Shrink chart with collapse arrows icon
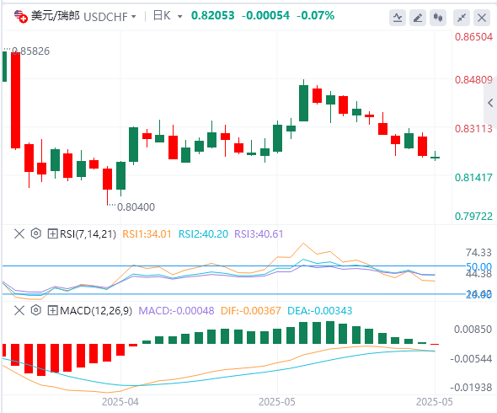The height and width of the screenshot is (413, 497). click(x=462, y=17)
